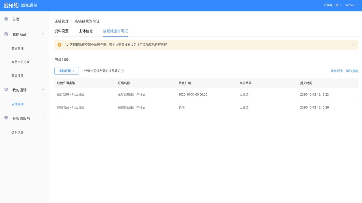Open the 操作指南 link
This screenshot has width=362, height=203.
pyautogui.click(x=352, y=71)
